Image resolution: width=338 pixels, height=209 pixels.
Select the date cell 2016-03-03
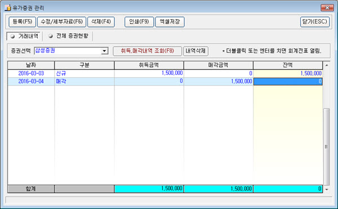31,73
